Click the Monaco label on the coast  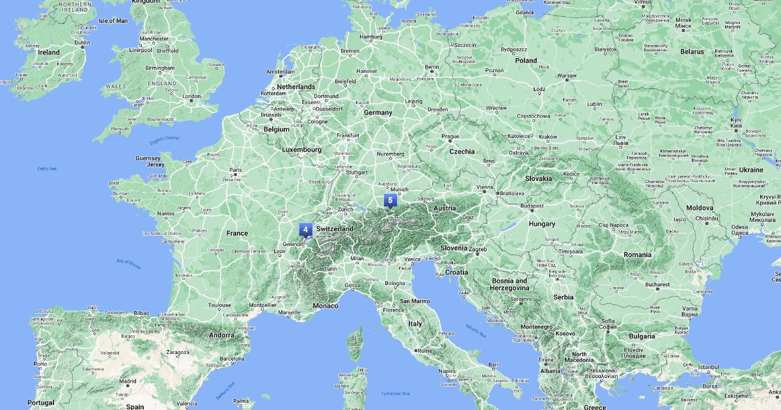coord(325,306)
